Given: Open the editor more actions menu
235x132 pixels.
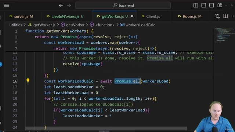Looking at the screenshot, I should pos(233,16).
